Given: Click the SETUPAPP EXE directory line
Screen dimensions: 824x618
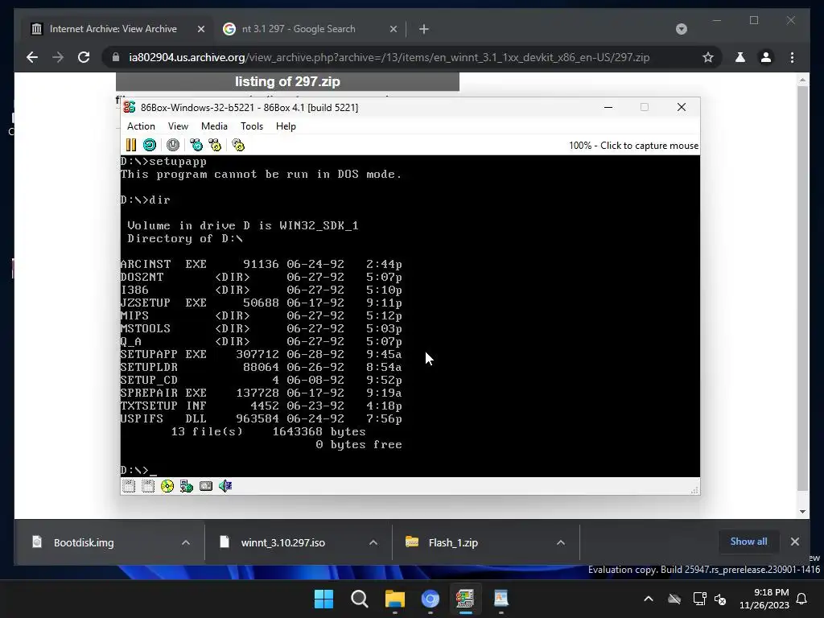Looking at the screenshot, I should pos(262,354).
